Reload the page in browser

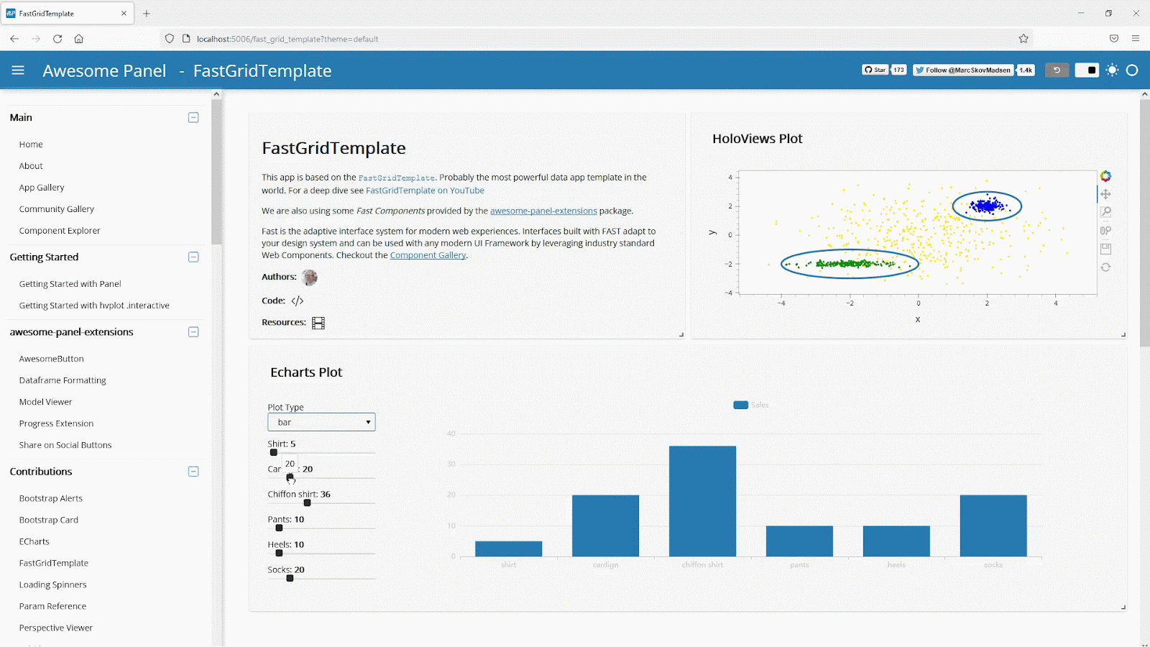click(57, 39)
